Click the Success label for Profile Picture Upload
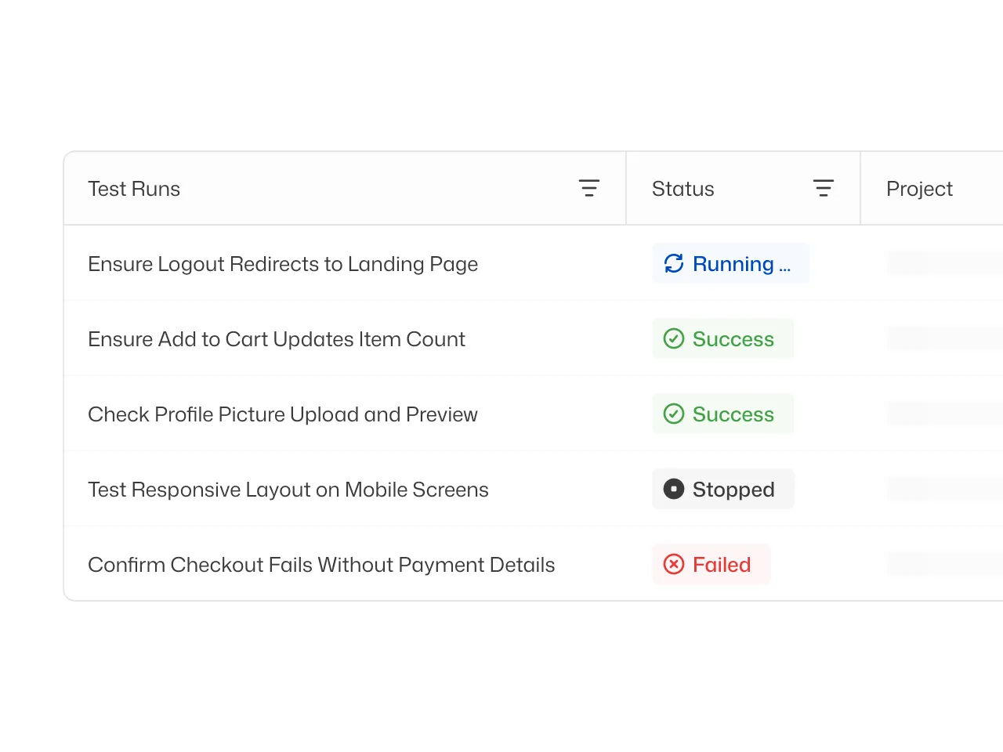 (x=733, y=414)
